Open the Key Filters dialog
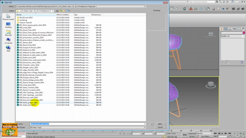Viewport: 246px width, 138px height. pyautogui.click(x=206, y=136)
